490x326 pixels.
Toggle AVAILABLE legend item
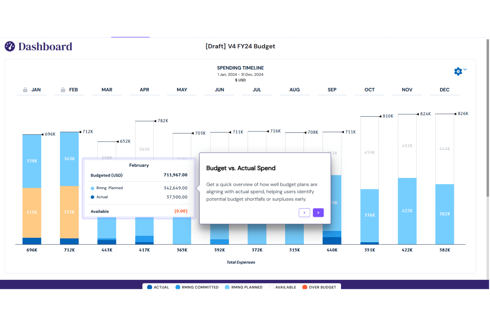pyautogui.click(x=282, y=287)
